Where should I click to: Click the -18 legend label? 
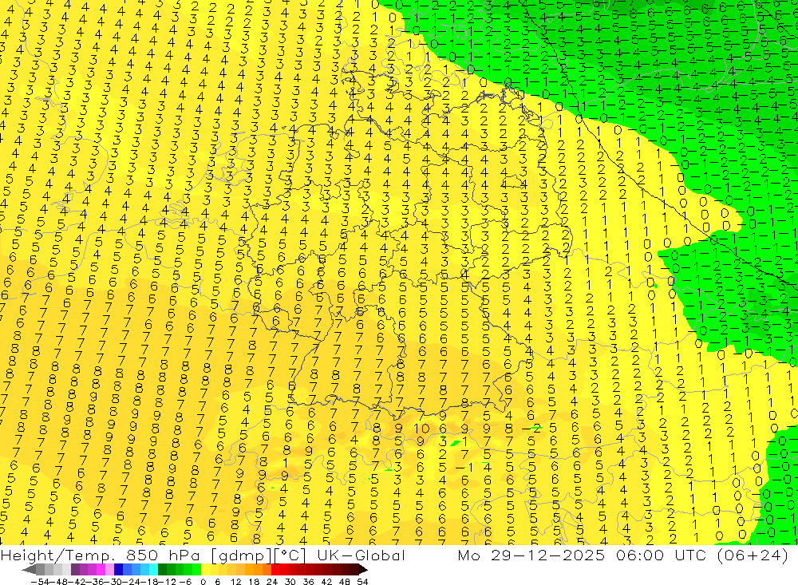click(x=149, y=582)
